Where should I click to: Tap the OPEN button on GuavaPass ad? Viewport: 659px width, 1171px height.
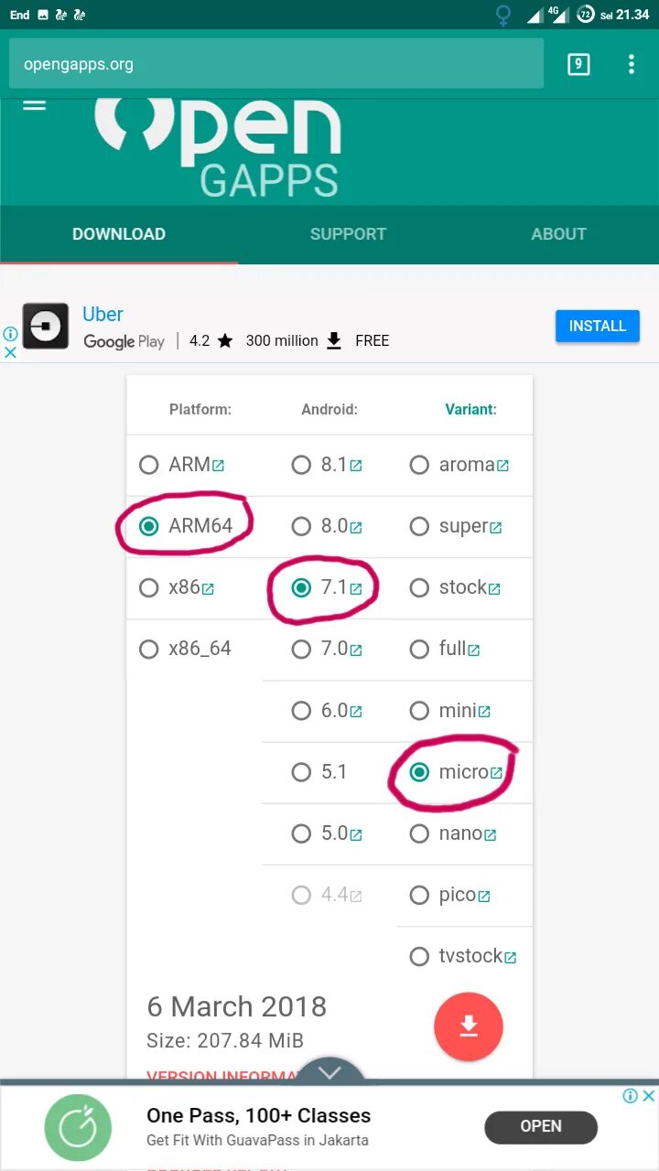[541, 1127]
